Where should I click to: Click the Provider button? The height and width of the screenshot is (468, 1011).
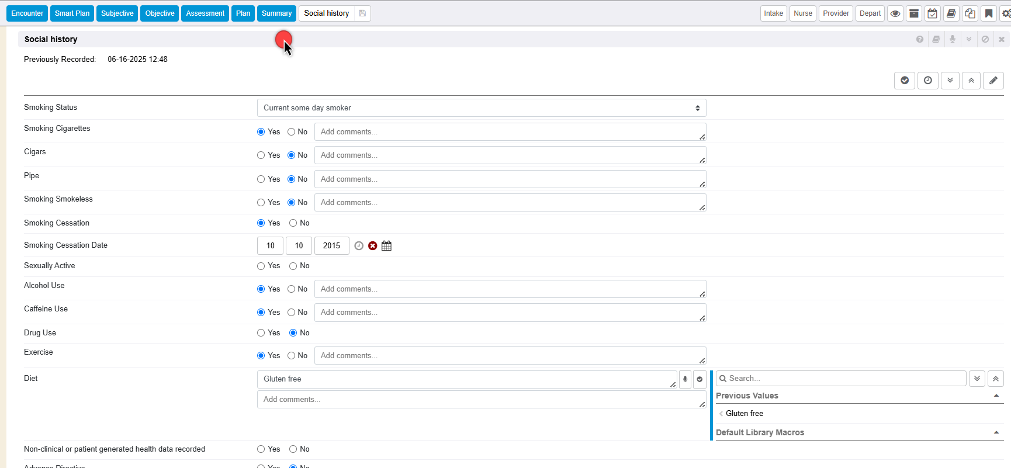[x=836, y=13]
